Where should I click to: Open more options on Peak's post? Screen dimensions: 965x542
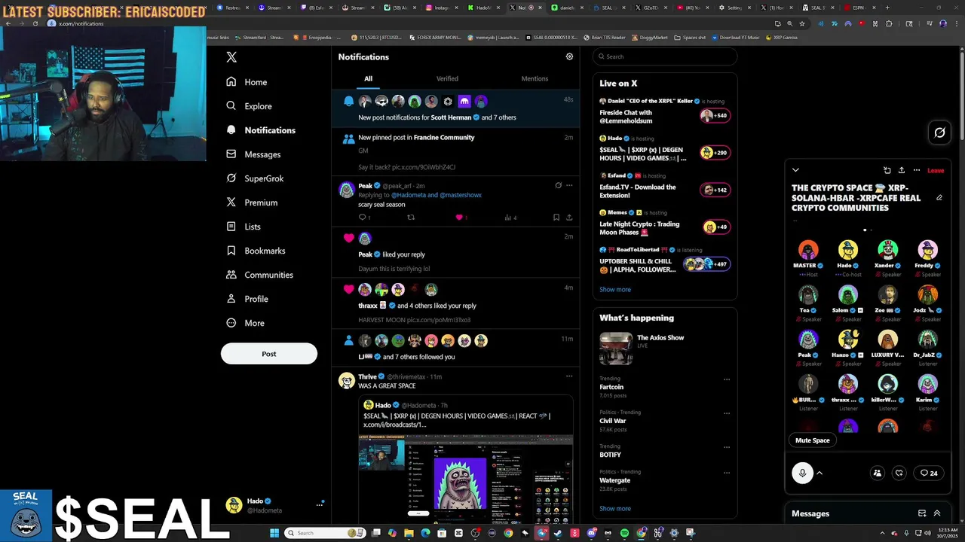click(x=569, y=185)
